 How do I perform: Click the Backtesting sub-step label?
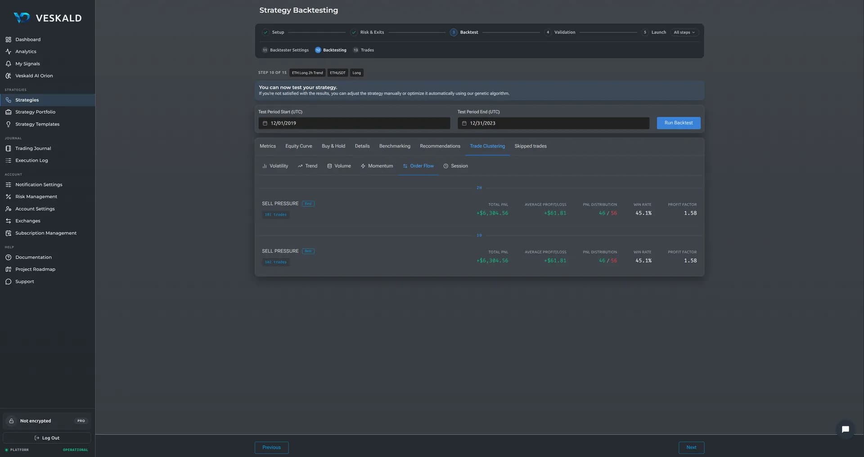pyautogui.click(x=334, y=50)
